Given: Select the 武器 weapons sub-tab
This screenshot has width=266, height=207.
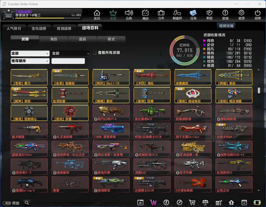Looking at the screenshot, I should [25, 39].
